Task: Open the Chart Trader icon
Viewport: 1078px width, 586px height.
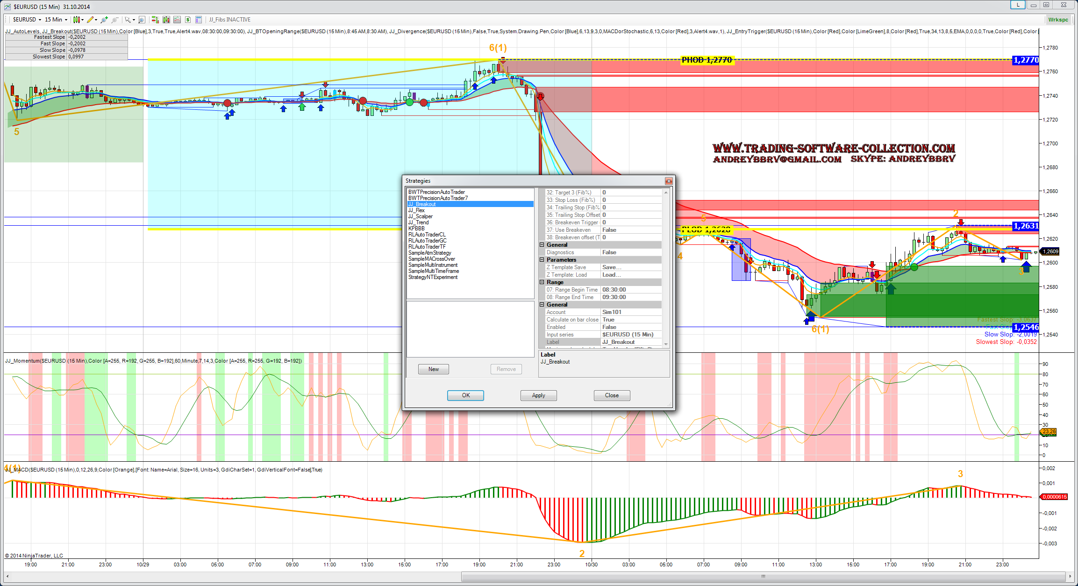Action: 155,20
